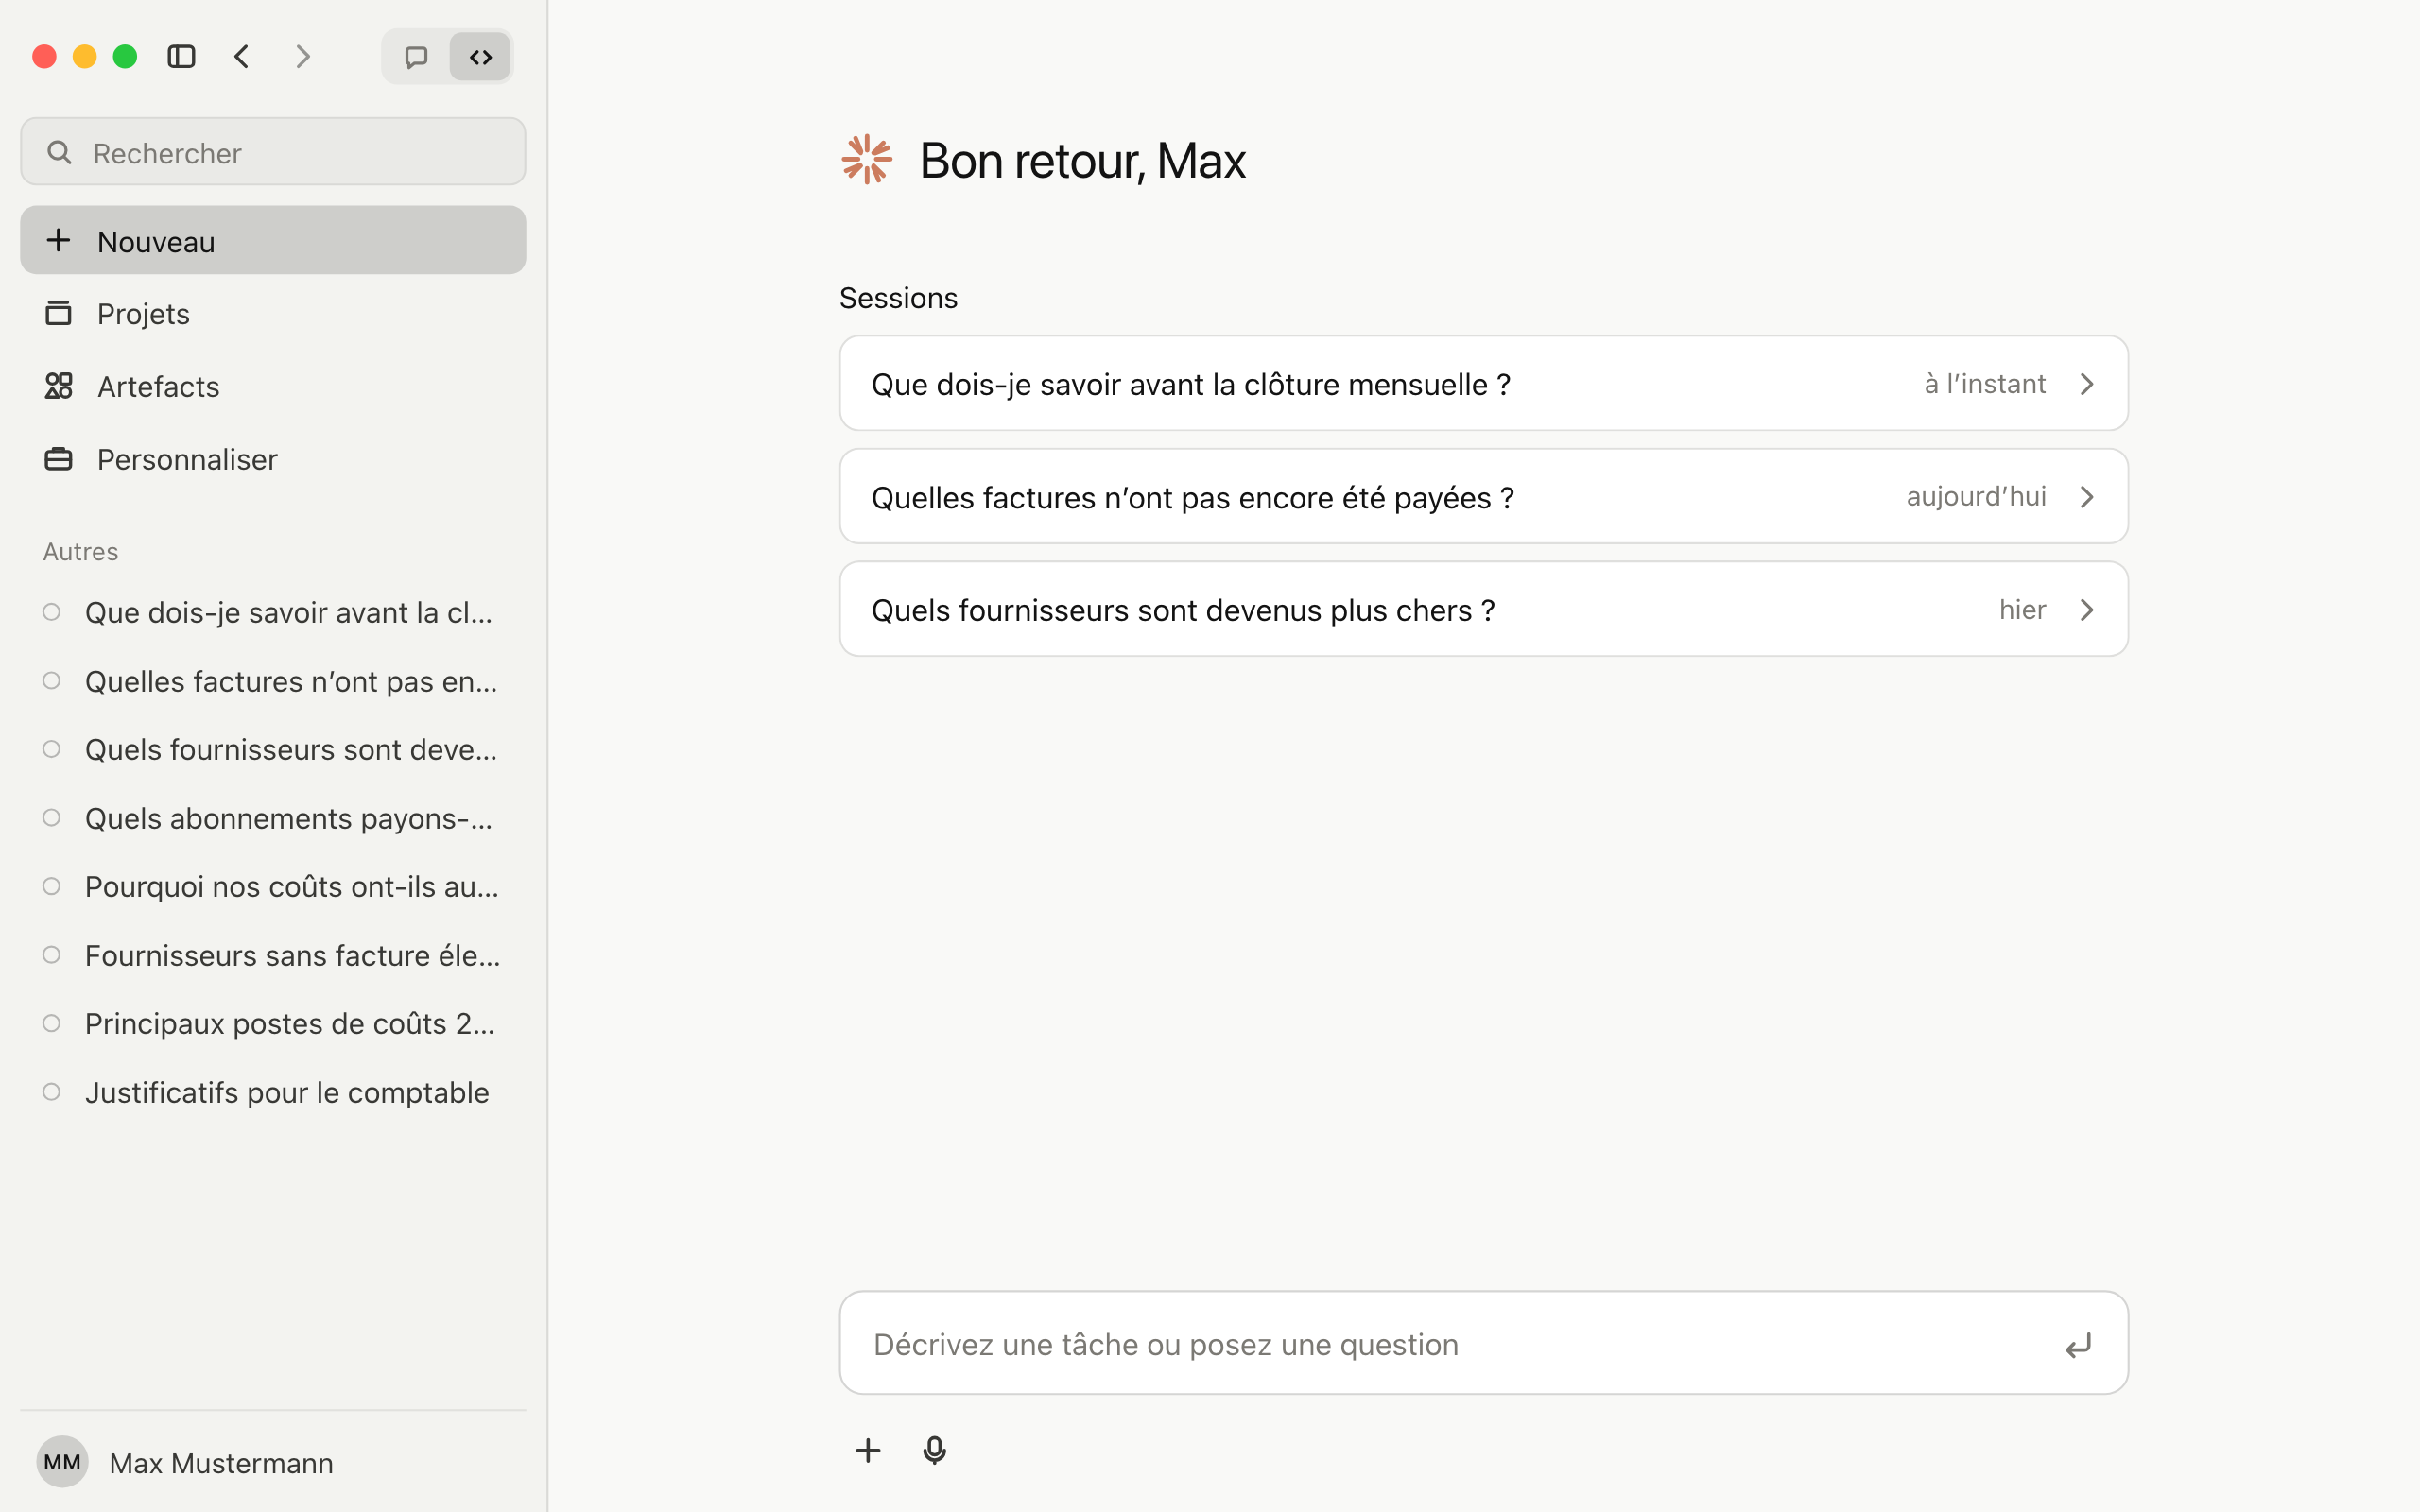Switch to chat mode bubble icon
2420x1512 pixels.
coord(416,57)
